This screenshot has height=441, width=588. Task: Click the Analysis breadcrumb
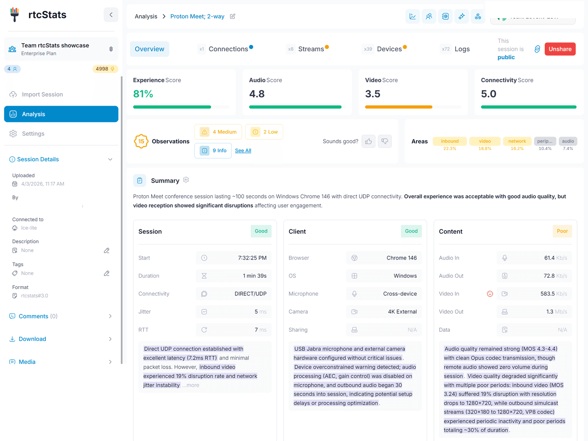[x=146, y=16]
